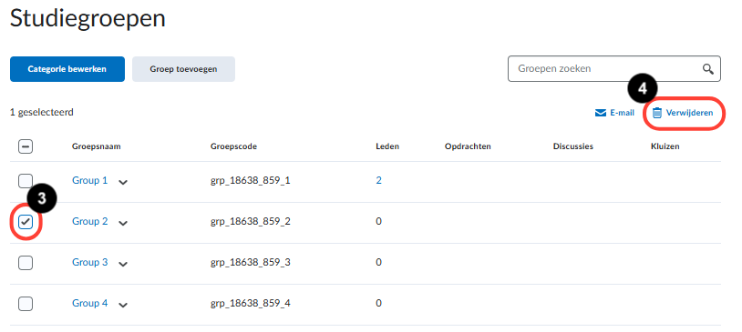Open the Group 3 chevron menu
The height and width of the screenshot is (332, 742).
tap(123, 264)
